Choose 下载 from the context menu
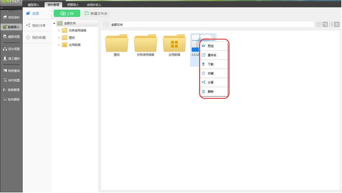This screenshot has width=342, height=193. tap(214, 64)
